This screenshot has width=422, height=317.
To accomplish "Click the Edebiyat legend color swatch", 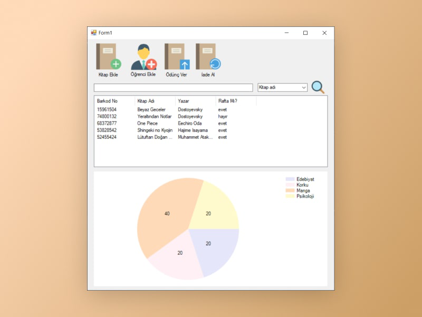I will 290,179.
